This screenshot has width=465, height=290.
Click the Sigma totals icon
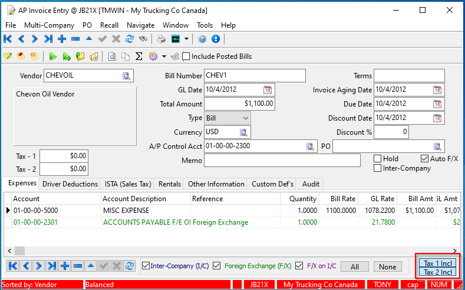tap(139, 56)
